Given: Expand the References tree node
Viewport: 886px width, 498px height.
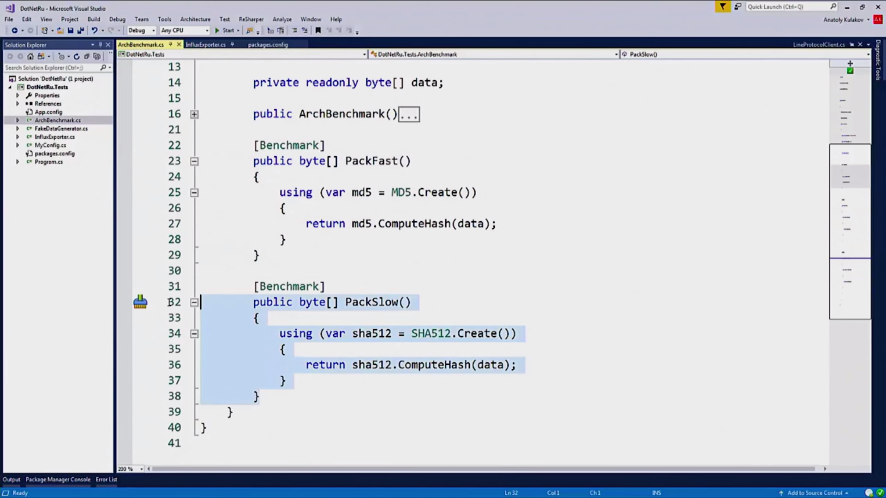Looking at the screenshot, I should (18, 104).
